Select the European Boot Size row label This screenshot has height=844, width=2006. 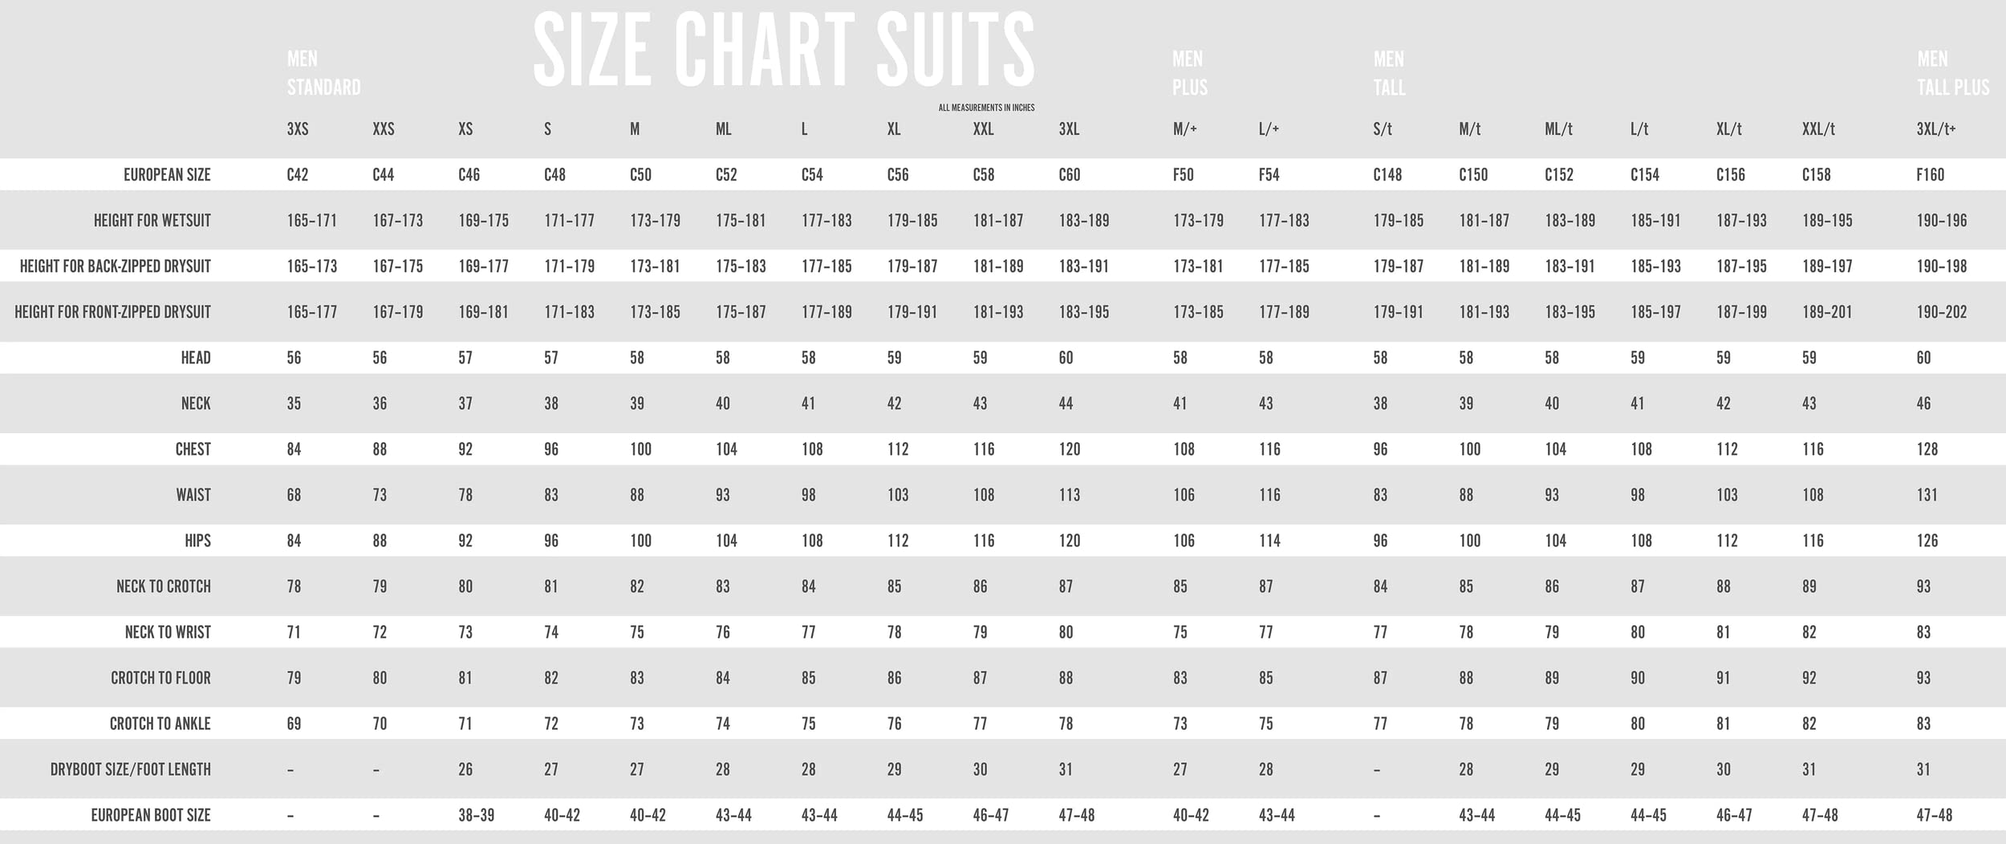(x=150, y=815)
